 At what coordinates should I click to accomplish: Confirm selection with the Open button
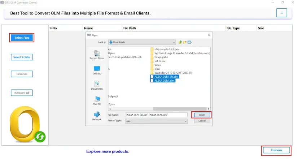point(202,115)
